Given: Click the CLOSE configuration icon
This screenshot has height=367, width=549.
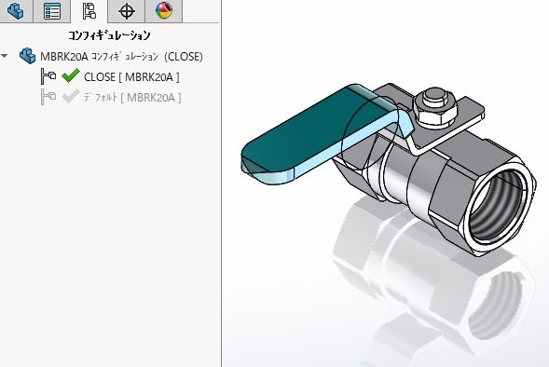Looking at the screenshot, I should click(x=48, y=76).
